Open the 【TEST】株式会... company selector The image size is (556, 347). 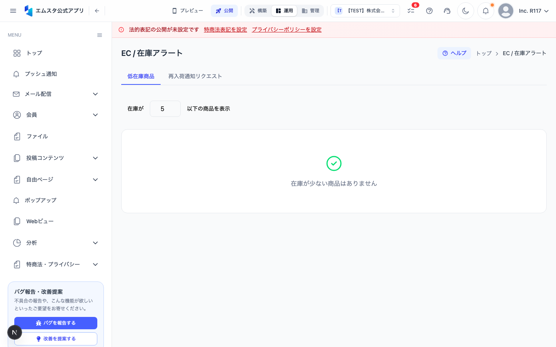tap(365, 11)
